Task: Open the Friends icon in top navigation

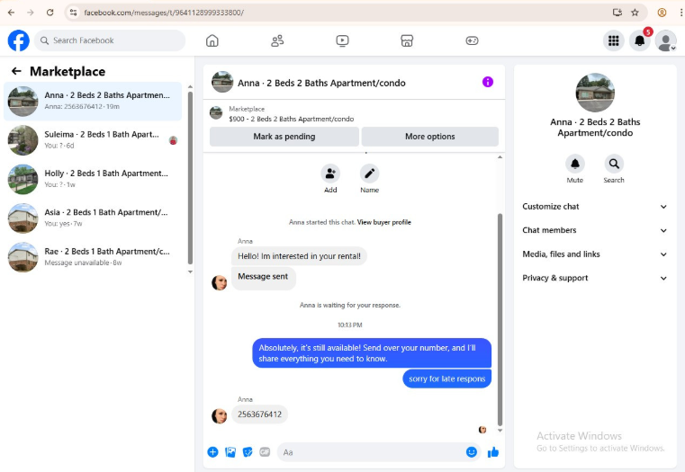Action: [277, 40]
